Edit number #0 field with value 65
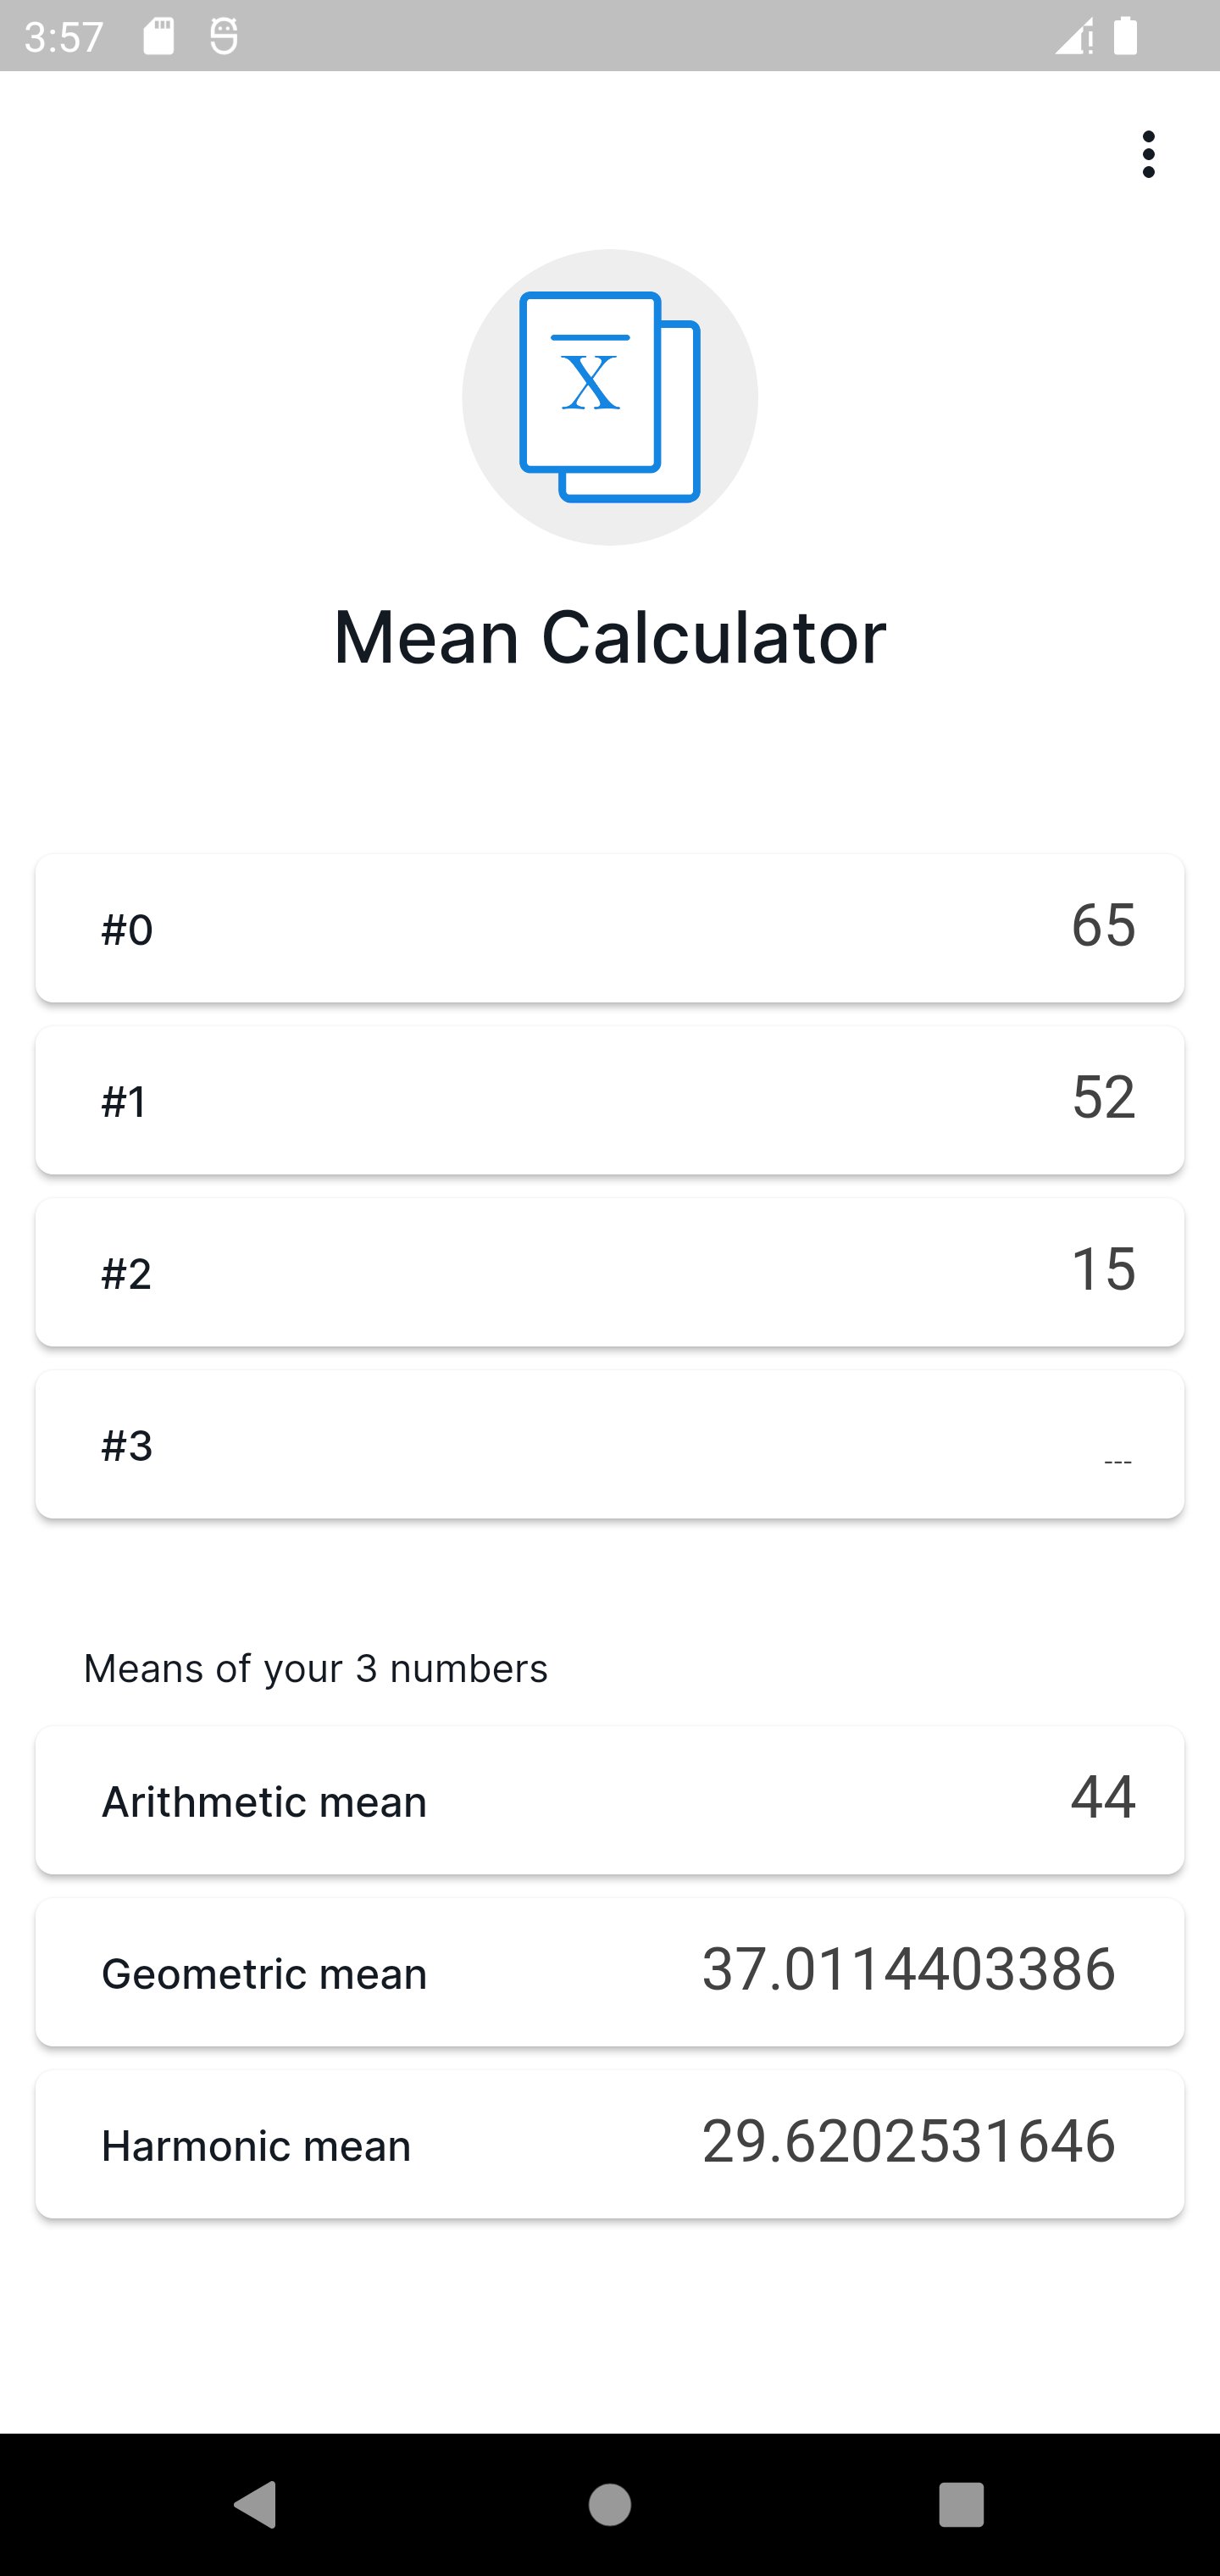1220x2576 pixels. click(x=610, y=928)
